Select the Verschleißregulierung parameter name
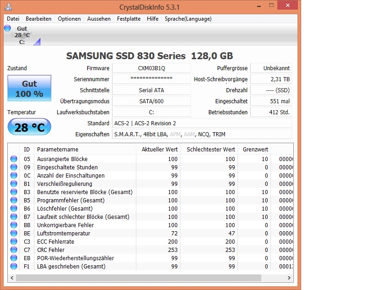The image size is (376, 290). [65, 184]
